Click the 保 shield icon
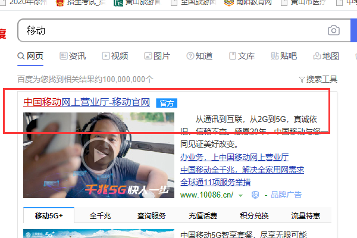The width and height of the screenshot is (357, 238). point(255,195)
